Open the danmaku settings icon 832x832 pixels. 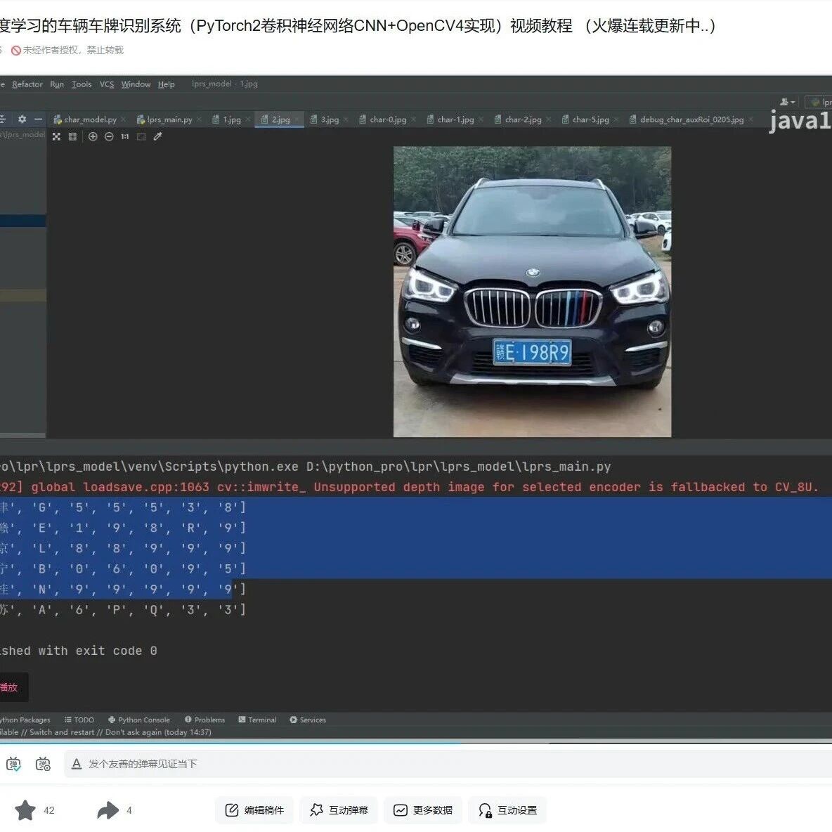[x=43, y=764]
